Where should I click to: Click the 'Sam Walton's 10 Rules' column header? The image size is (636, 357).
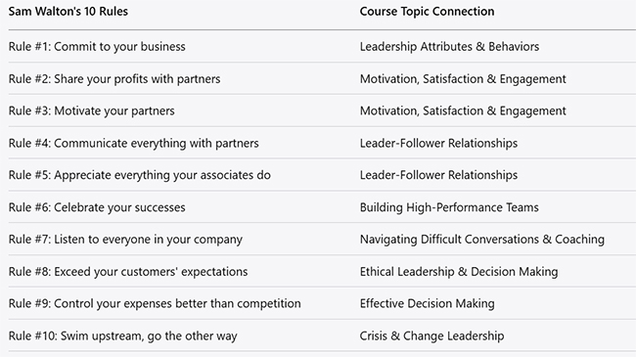coord(68,12)
